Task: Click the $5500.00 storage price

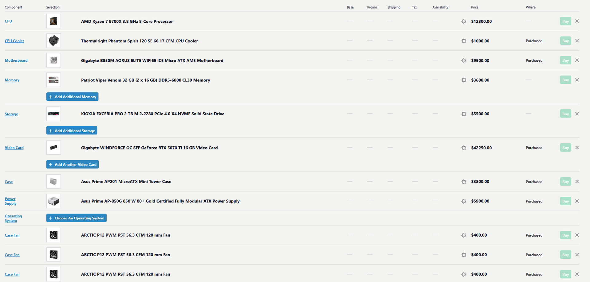Action: tap(480, 114)
